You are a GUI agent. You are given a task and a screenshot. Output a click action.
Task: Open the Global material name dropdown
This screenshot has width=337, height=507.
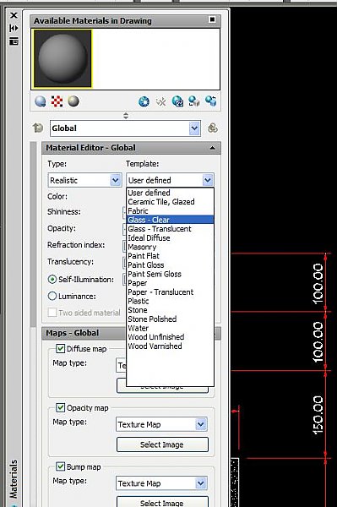125,128
